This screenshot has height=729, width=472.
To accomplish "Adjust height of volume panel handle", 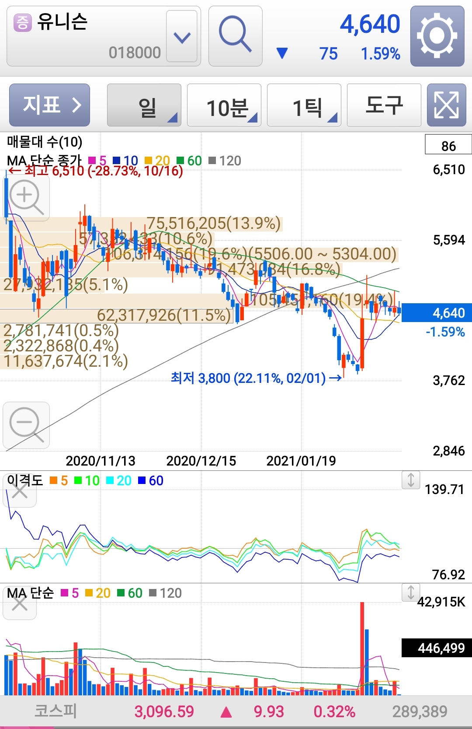I will [411, 592].
